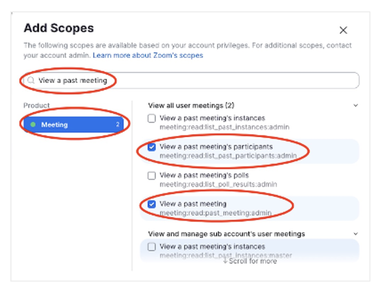This screenshot has height=289, width=377.
Task: Click the Meeting product count badge
Action: (x=118, y=125)
